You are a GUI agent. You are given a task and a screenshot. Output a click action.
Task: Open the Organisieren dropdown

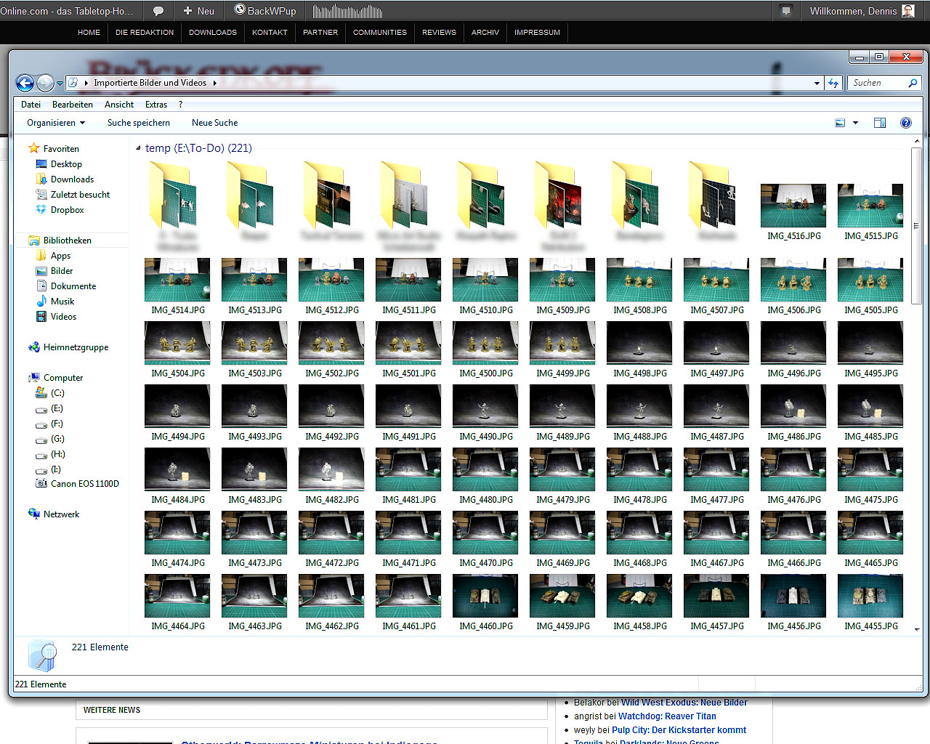(56, 123)
